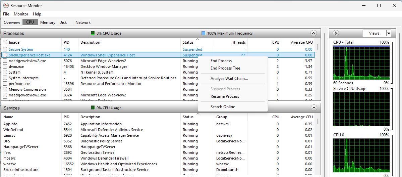This screenshot has width=402, height=177.
Task: Check the System Interrupts checkbox
Action: coord(5,78)
